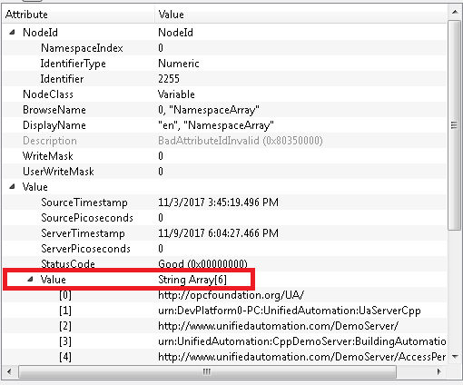This screenshot has height=385, width=463.
Task: Click the vertical scrollbar thumb
Action: [455, 125]
